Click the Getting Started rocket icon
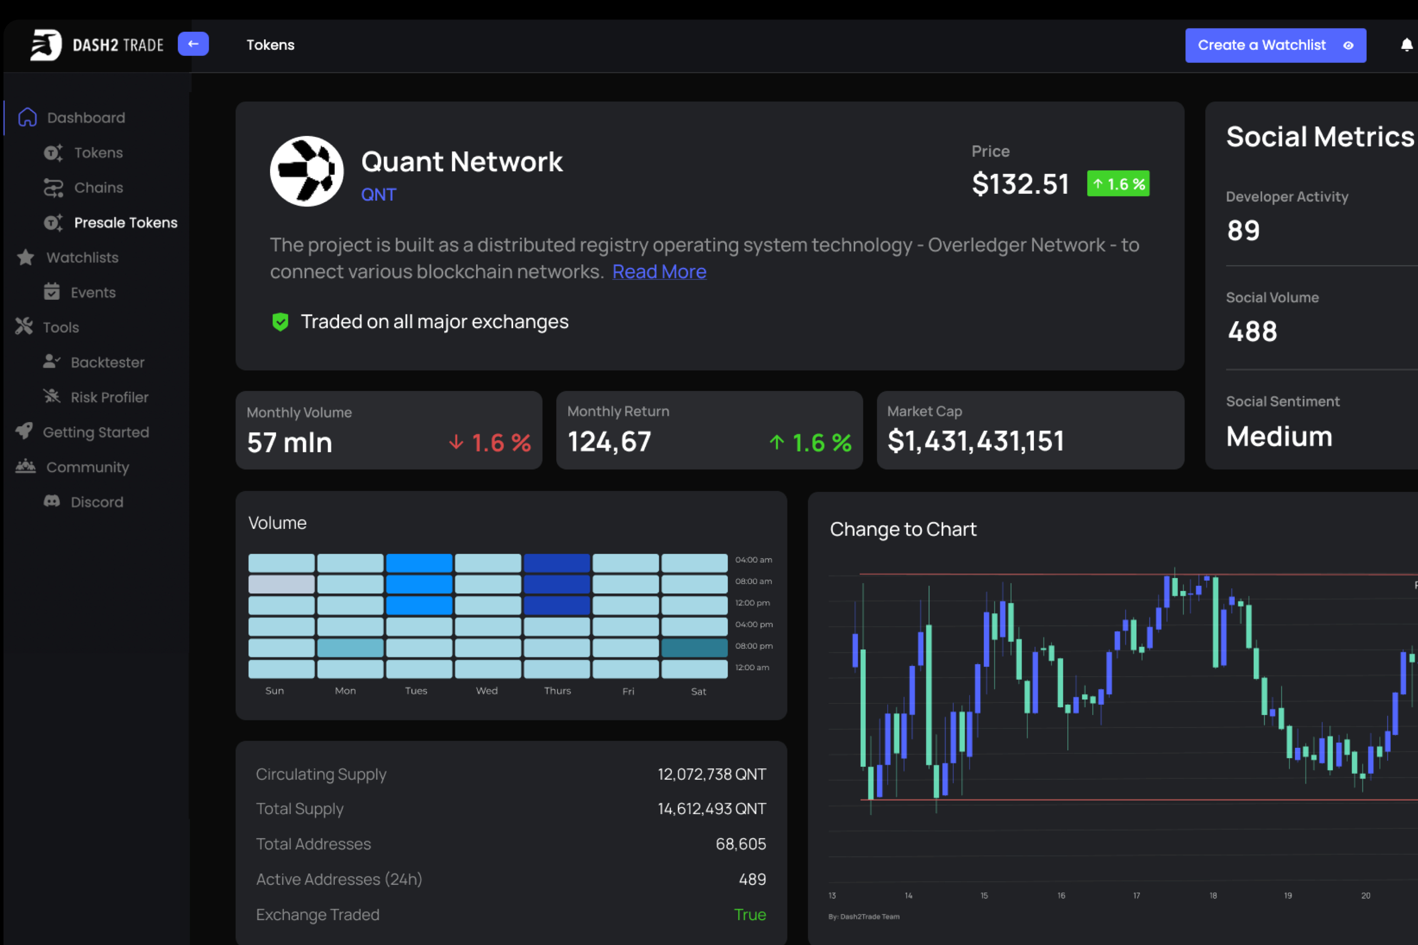Screen dimensions: 1418x945 coord(24,431)
